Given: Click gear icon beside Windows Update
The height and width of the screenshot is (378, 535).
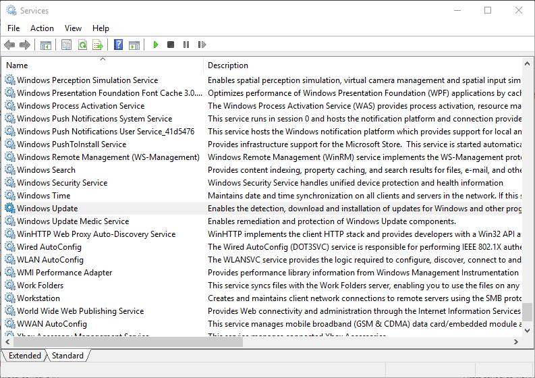Looking at the screenshot, I should [x=10, y=208].
